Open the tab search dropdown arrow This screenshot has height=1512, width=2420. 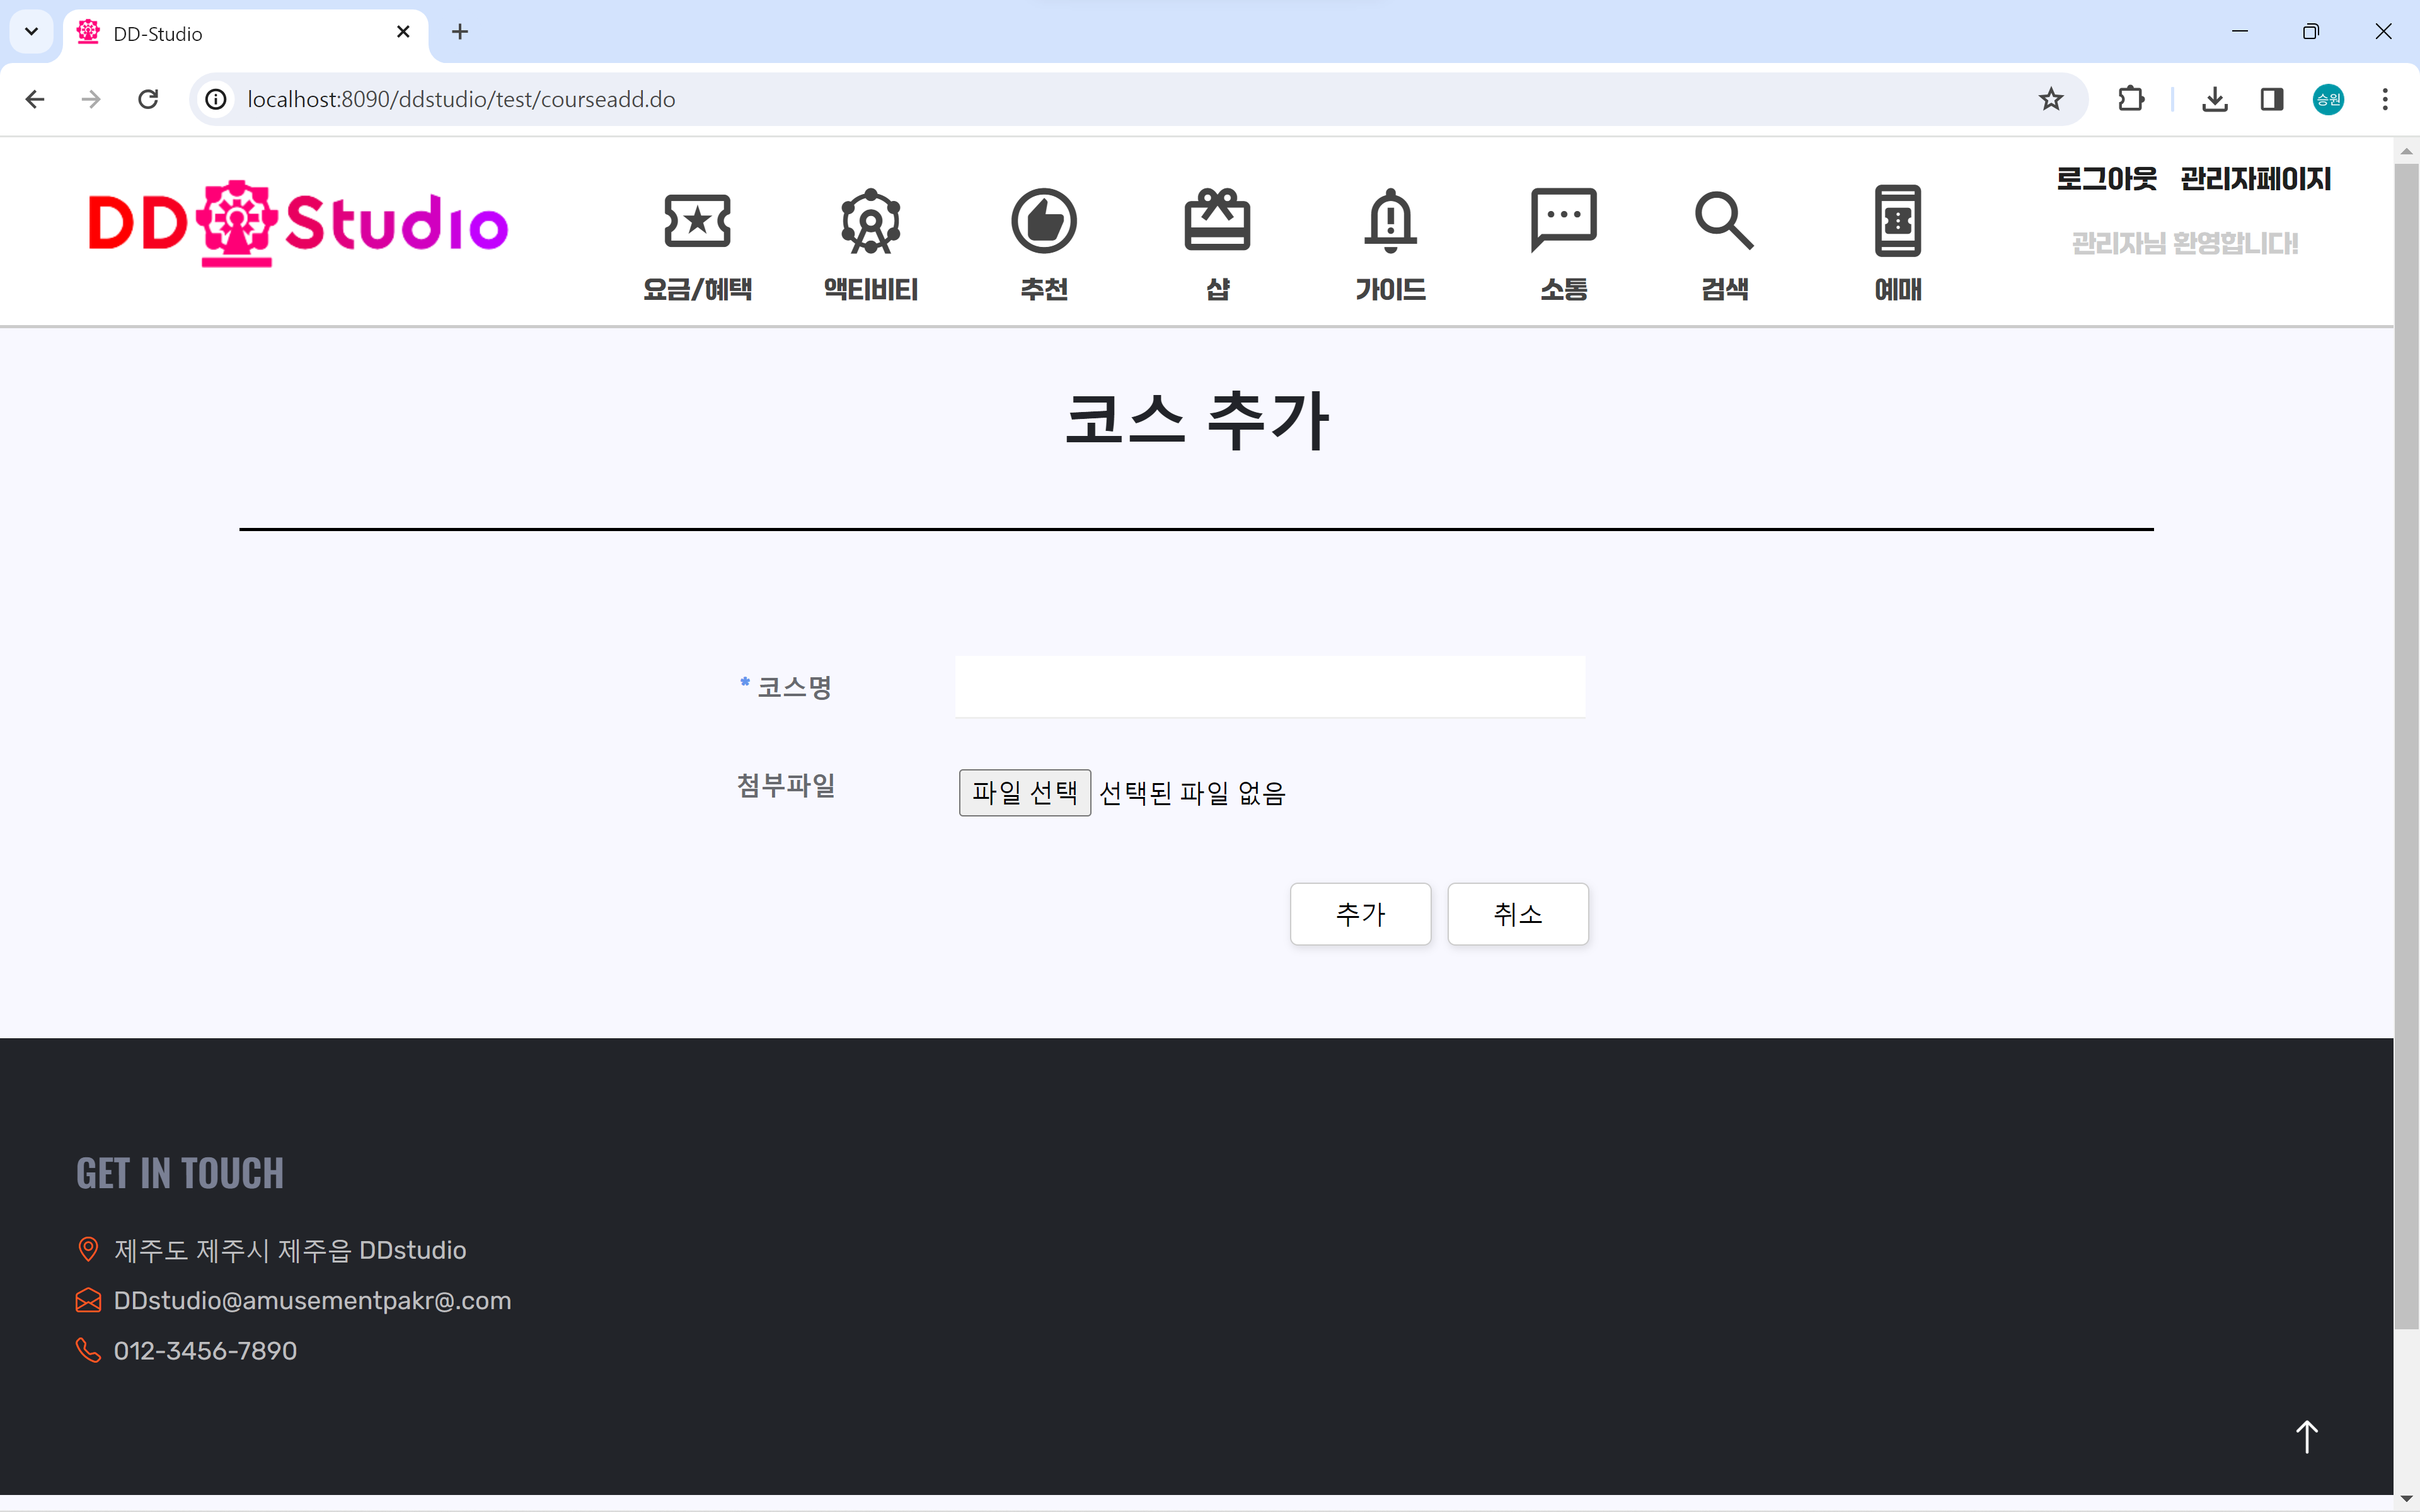[31, 32]
